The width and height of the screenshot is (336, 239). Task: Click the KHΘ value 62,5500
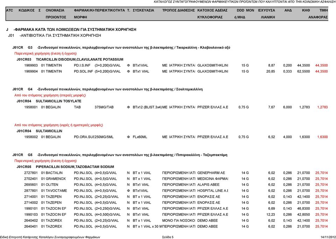pos(303,71)
